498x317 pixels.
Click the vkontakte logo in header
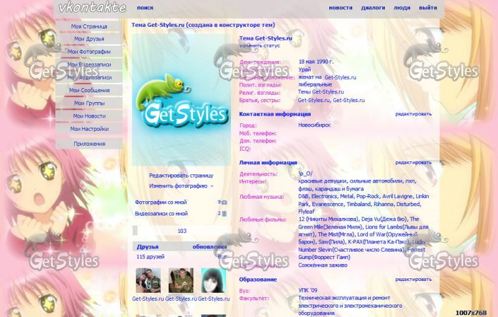(x=92, y=8)
